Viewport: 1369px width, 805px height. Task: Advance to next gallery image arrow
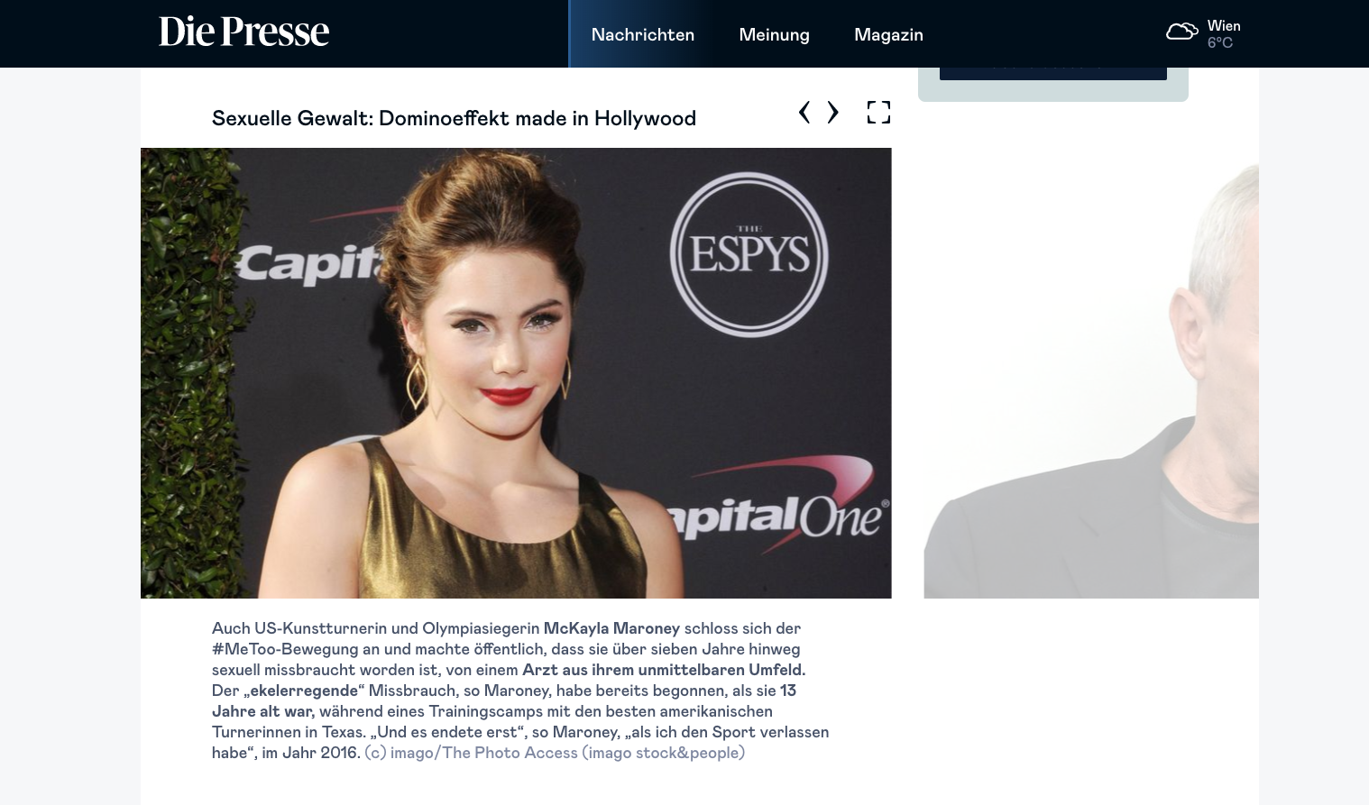[832, 112]
